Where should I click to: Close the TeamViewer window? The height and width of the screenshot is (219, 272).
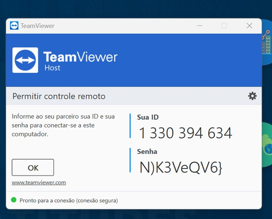pyautogui.click(x=250, y=25)
